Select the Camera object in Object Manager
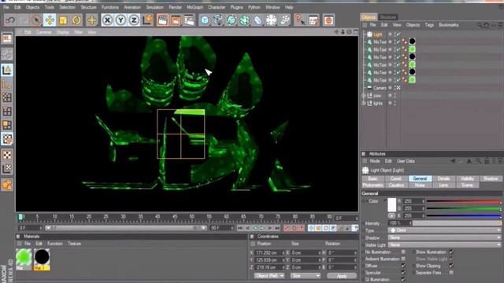 tap(380, 87)
